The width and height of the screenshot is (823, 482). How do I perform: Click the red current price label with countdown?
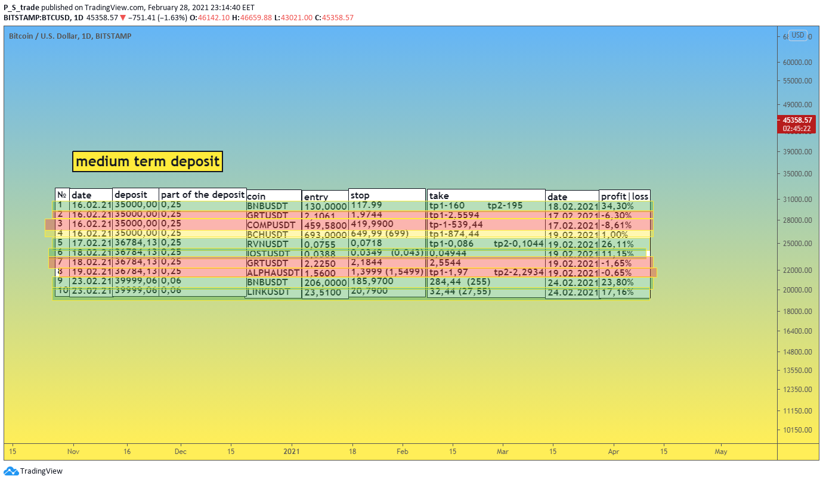point(796,124)
